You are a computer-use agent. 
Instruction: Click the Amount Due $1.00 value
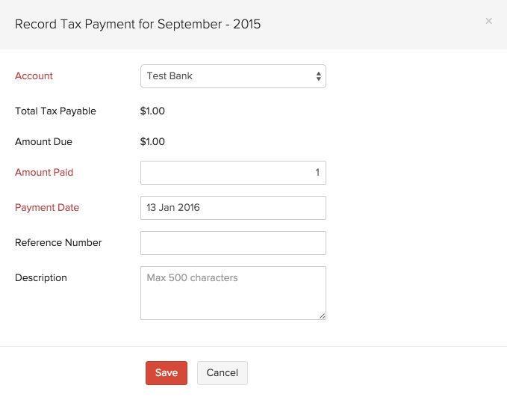152,142
